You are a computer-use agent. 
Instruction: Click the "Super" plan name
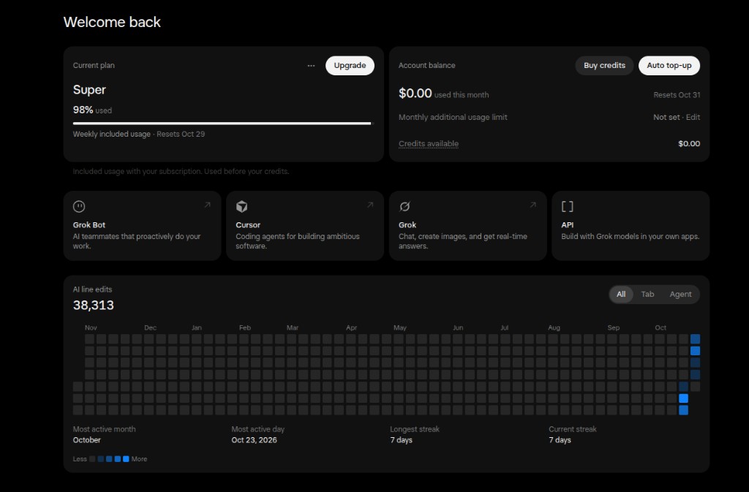coord(89,90)
